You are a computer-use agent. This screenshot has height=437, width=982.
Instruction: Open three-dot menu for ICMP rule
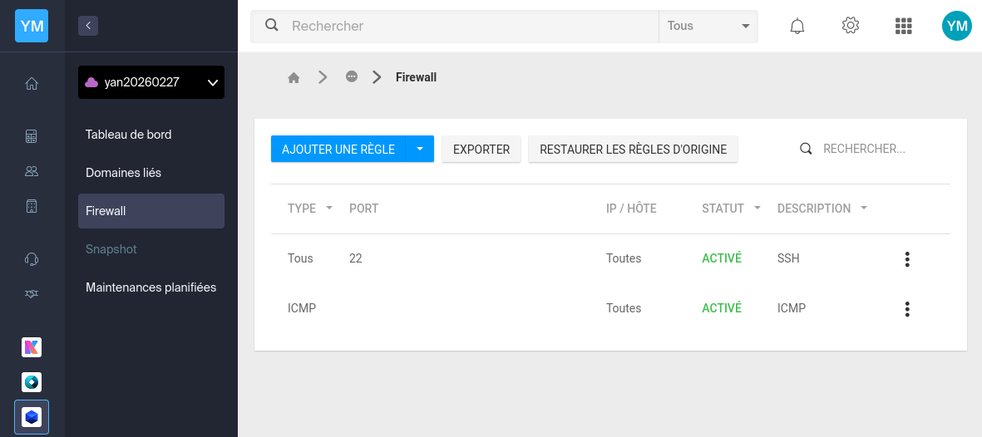point(906,309)
